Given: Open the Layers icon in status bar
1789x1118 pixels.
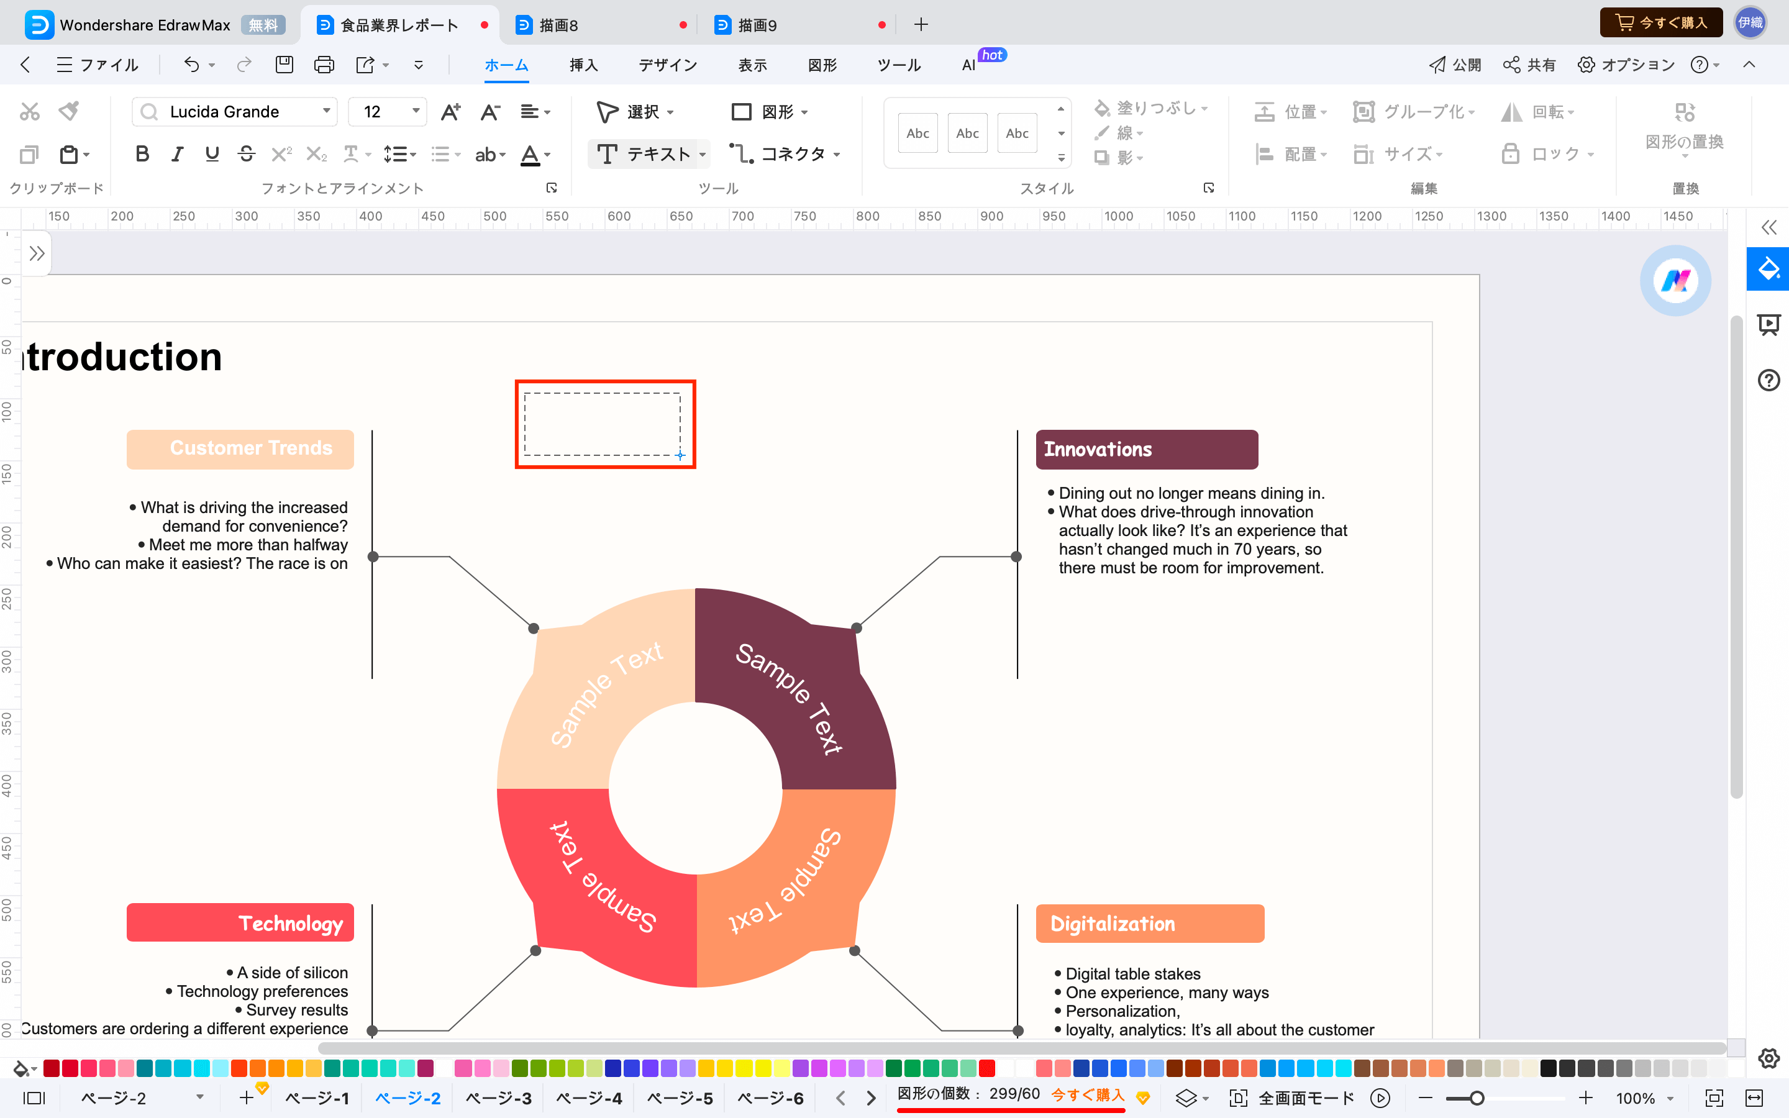Looking at the screenshot, I should click(1186, 1098).
